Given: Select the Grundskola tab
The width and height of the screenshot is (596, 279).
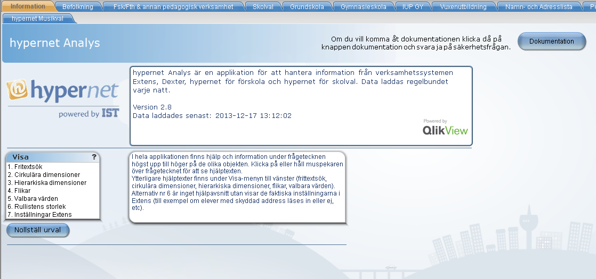Looking at the screenshot, I should click(307, 7).
